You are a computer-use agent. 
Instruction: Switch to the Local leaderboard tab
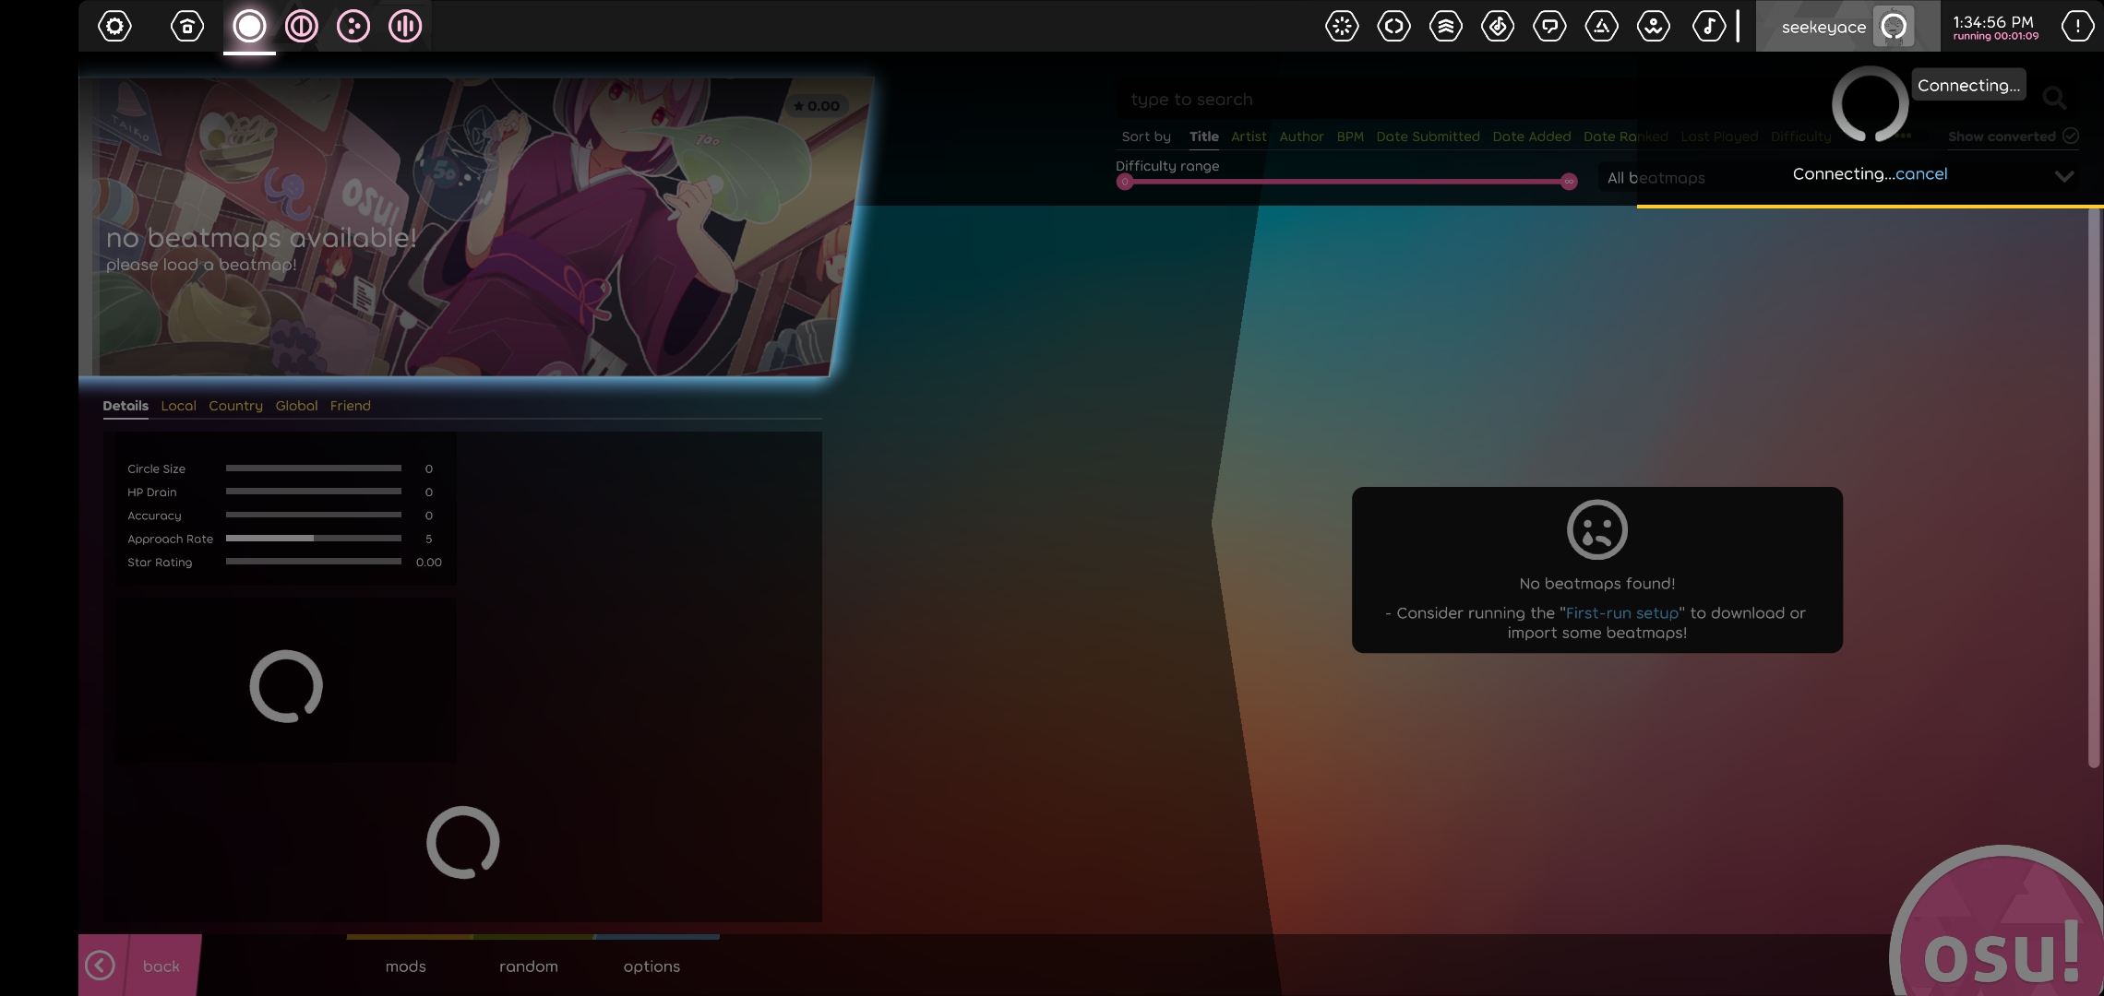(178, 406)
